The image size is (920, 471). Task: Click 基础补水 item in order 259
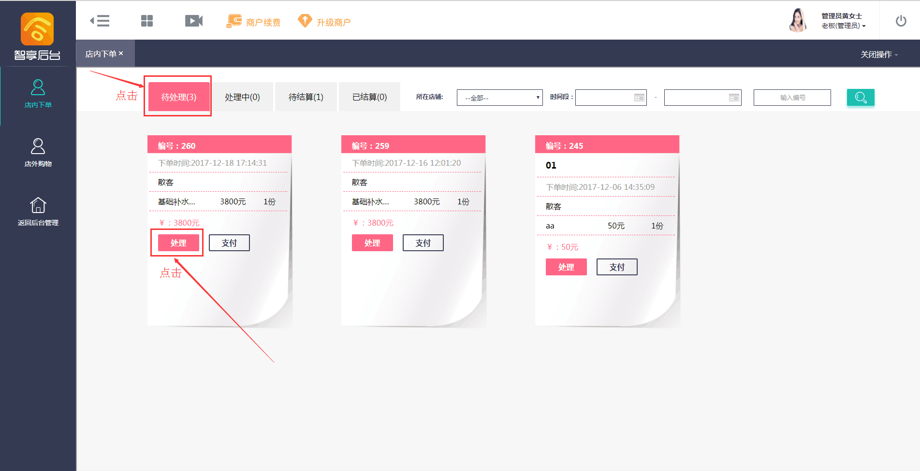(370, 201)
